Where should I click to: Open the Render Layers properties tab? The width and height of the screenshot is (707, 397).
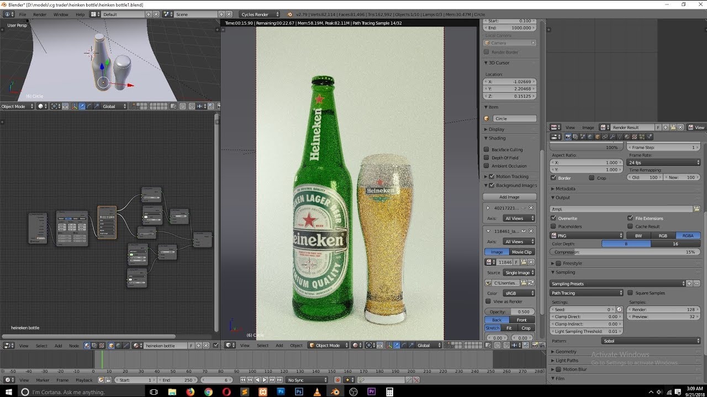(x=576, y=137)
